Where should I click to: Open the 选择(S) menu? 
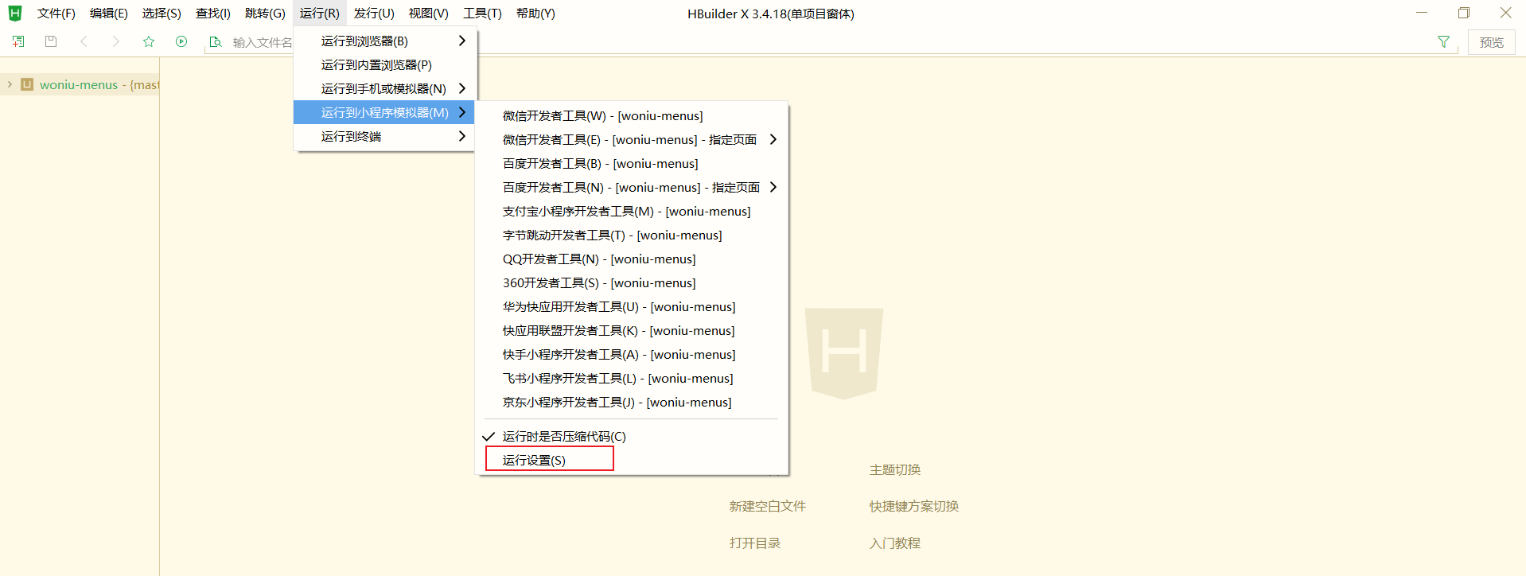[x=162, y=14]
